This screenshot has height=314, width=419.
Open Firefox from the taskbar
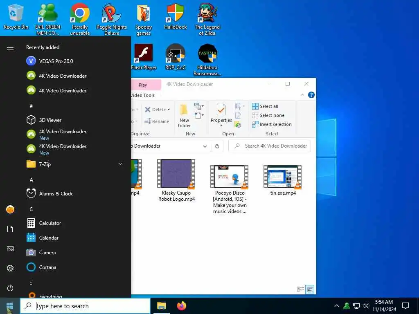[x=182, y=306]
